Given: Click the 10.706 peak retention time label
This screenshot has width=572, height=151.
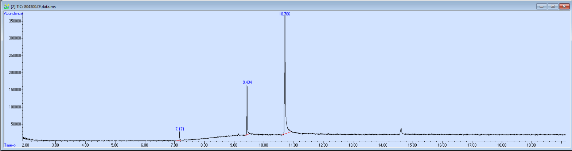Looking at the screenshot, I should 285,14.
